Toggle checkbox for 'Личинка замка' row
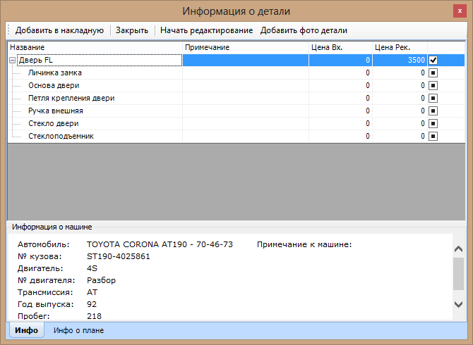The width and height of the screenshot is (473, 345). [x=433, y=73]
